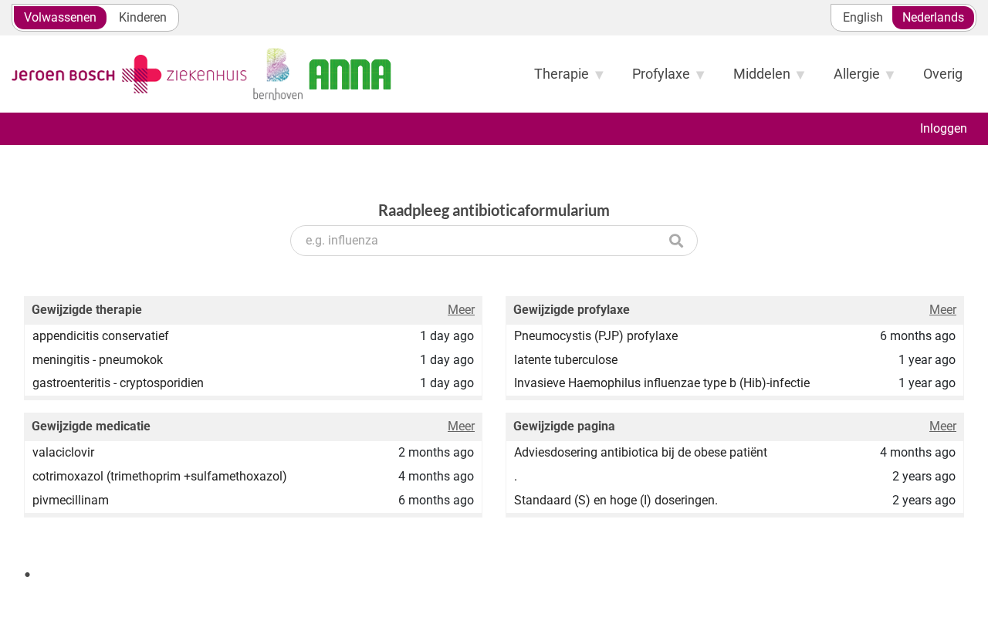The height and width of the screenshot is (617, 988).
Task: Click Meer under Gewijzigde therapie
Action: coord(461,310)
